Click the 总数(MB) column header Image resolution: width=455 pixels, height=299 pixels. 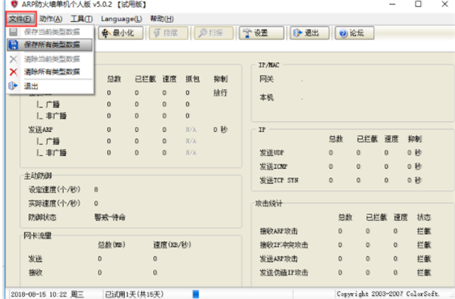(111, 244)
